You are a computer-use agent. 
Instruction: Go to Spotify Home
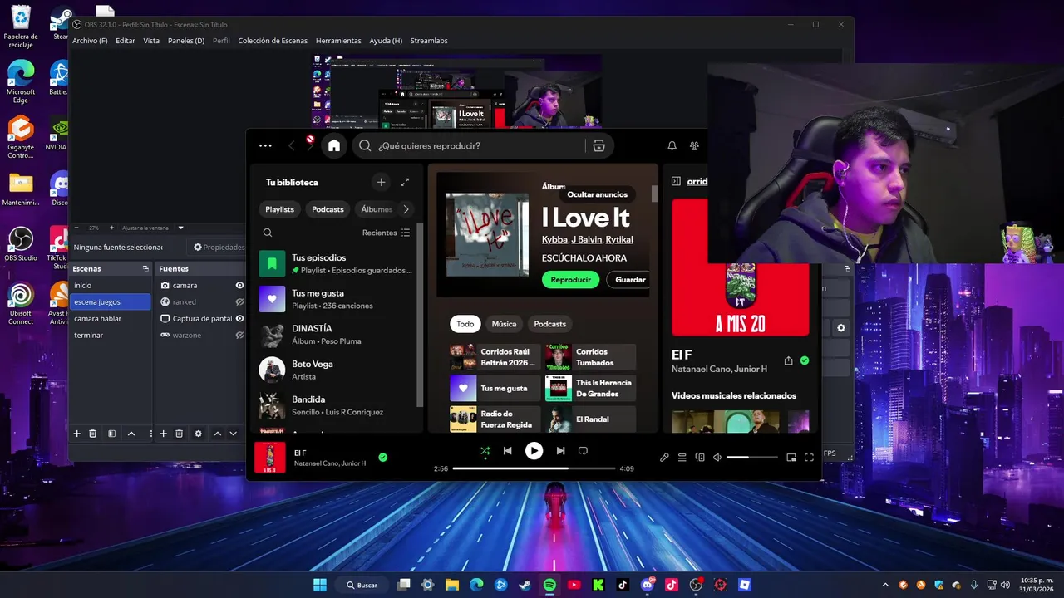(x=334, y=145)
